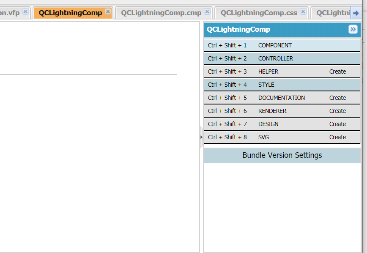Open the COMPONENT bundle item
This screenshot has width=367, height=253.
pos(275,45)
